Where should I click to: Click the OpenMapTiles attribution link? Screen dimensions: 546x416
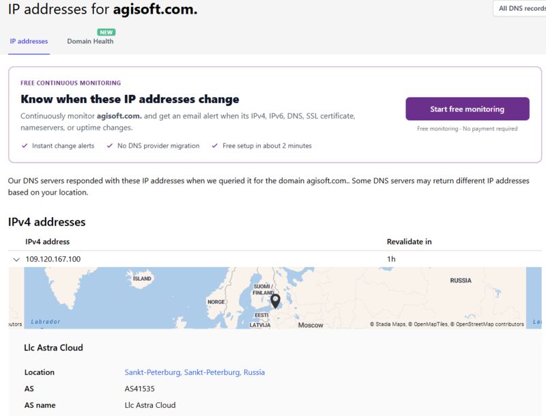pos(428,324)
